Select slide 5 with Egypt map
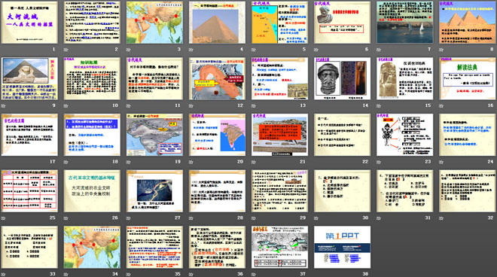Screen dimensions: 497x277 (x=280, y=23)
